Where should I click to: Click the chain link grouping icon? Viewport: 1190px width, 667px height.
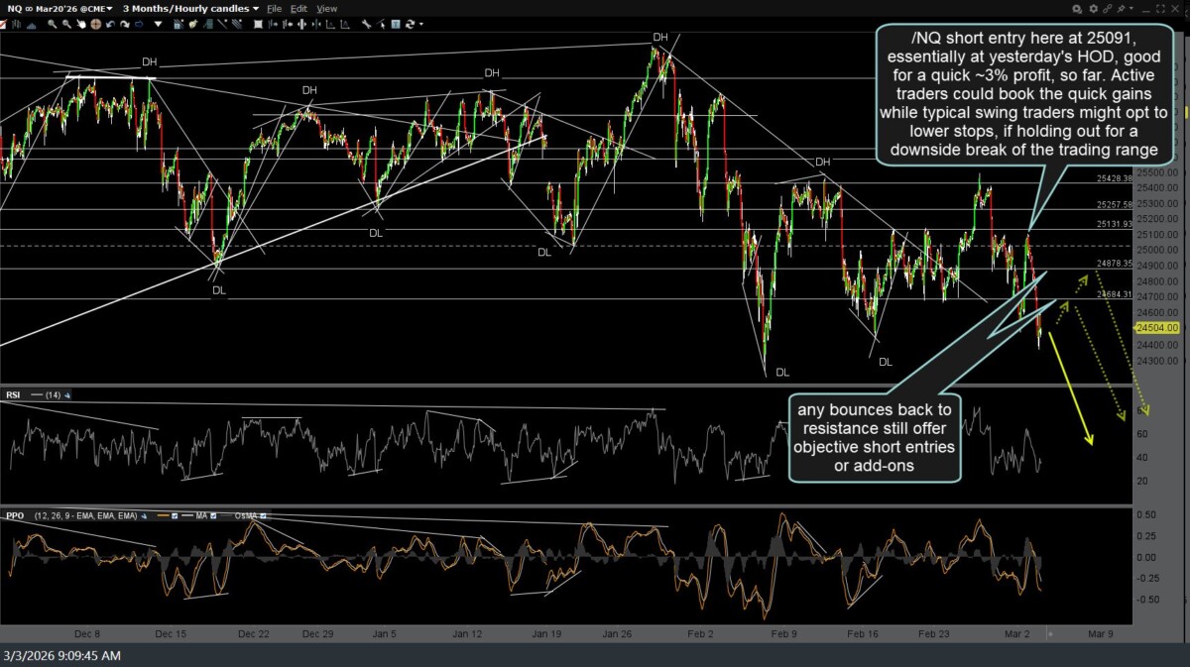[x=1107, y=9]
